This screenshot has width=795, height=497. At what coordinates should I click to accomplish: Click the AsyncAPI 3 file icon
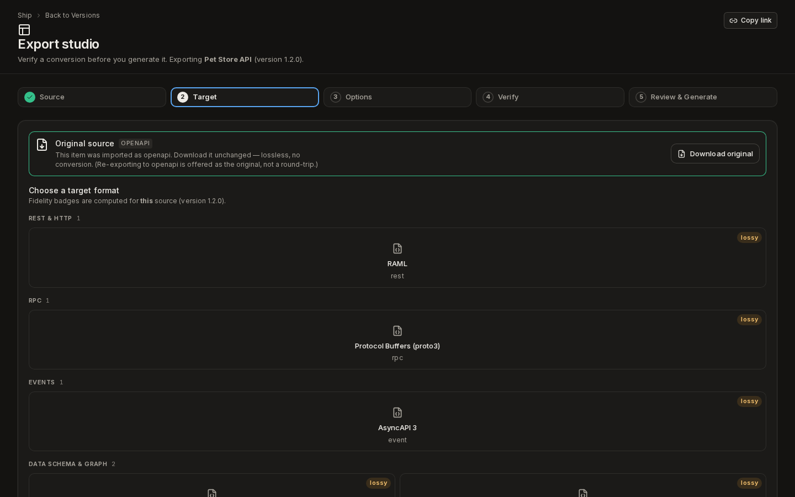(397, 413)
